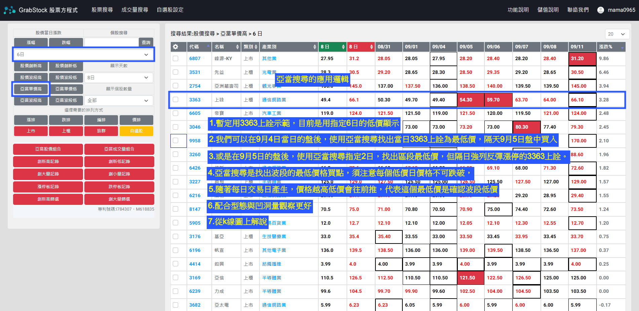This screenshot has width=639, height=311.
Task: Click the GrabStock 股票方程式 title
Action: (48, 10)
